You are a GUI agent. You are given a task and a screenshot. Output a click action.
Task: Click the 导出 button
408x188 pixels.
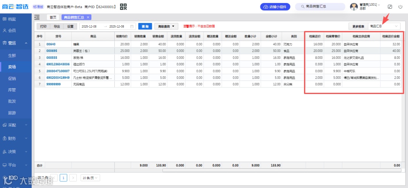57,26
